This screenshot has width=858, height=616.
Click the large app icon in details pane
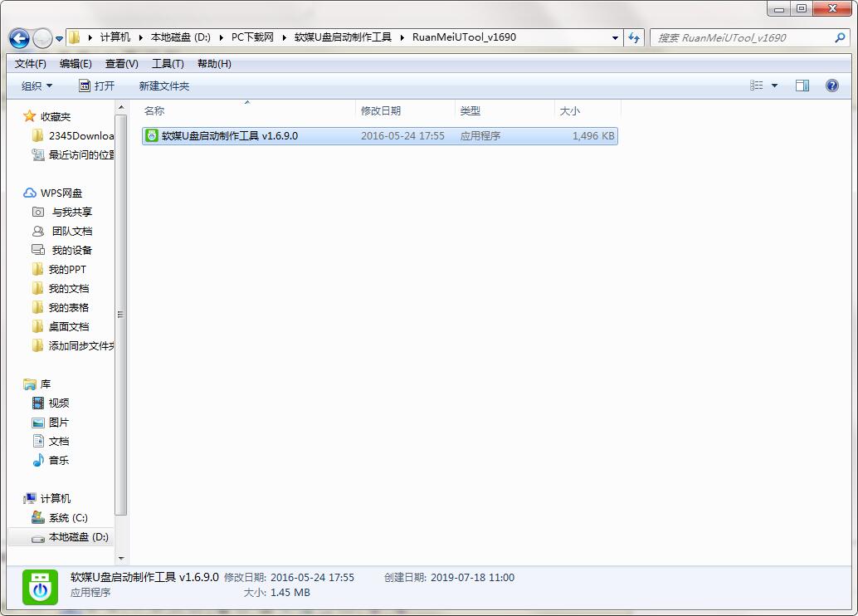click(x=40, y=587)
